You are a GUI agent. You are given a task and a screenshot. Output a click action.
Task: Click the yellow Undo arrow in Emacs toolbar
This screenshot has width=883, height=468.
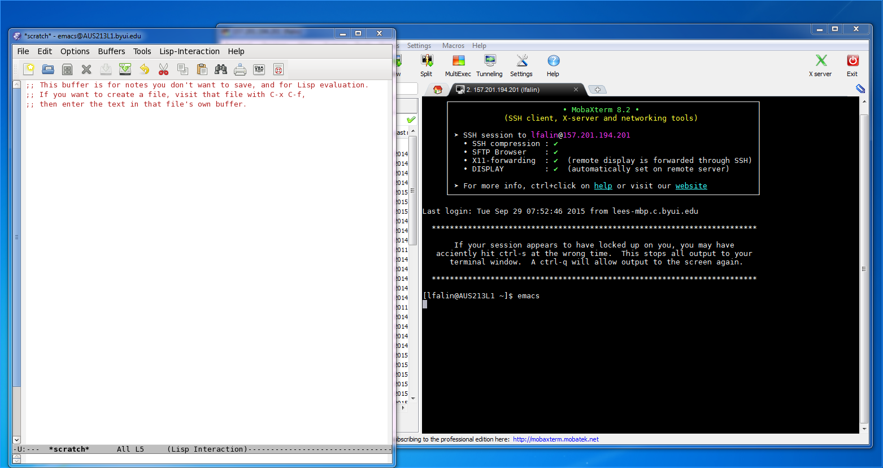point(144,69)
